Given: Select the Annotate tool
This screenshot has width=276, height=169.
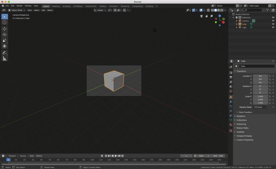Looking at the screenshot, I should [x=4, y=53].
